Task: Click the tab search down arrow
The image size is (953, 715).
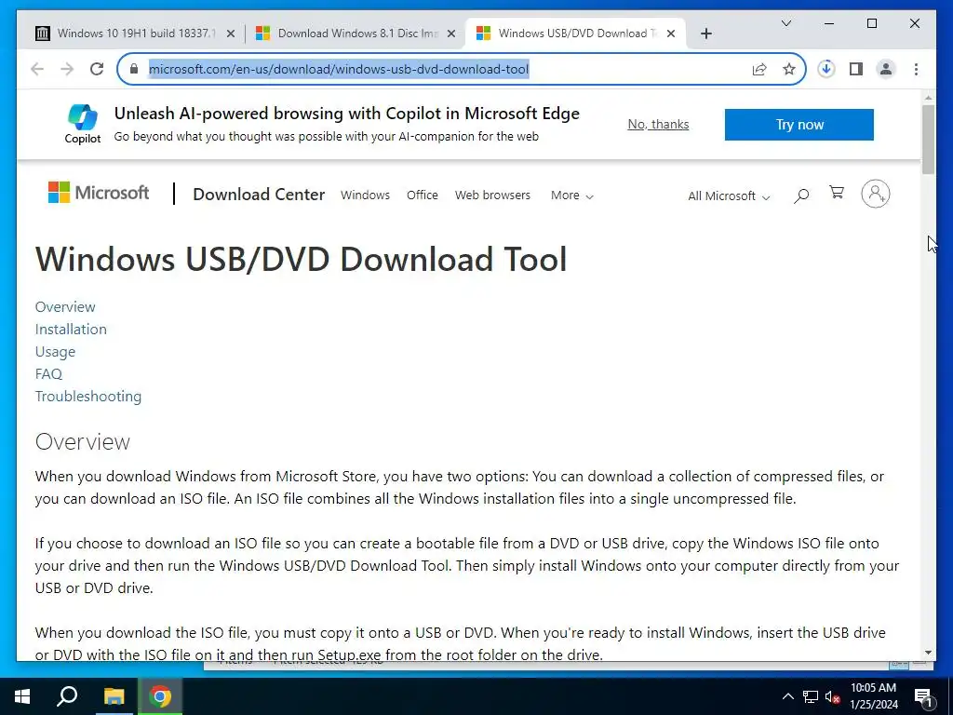Action: pos(785,23)
